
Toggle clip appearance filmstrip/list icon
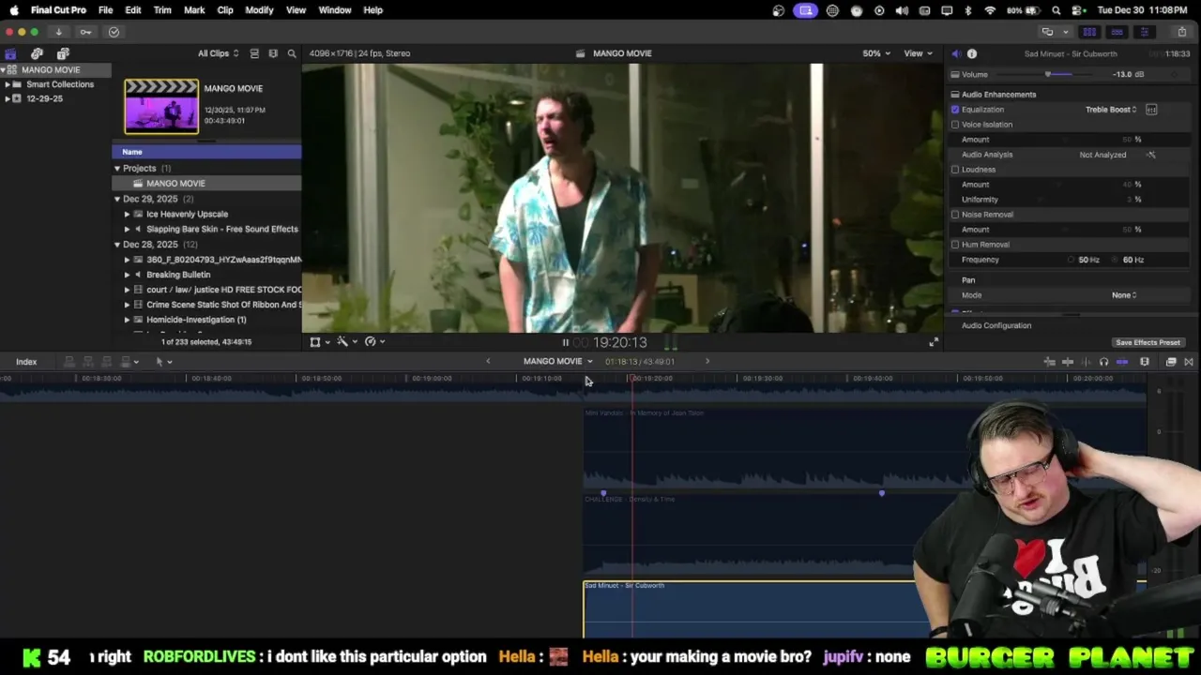click(x=254, y=53)
